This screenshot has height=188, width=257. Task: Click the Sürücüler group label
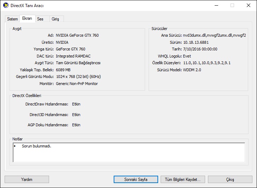click(x=159, y=29)
